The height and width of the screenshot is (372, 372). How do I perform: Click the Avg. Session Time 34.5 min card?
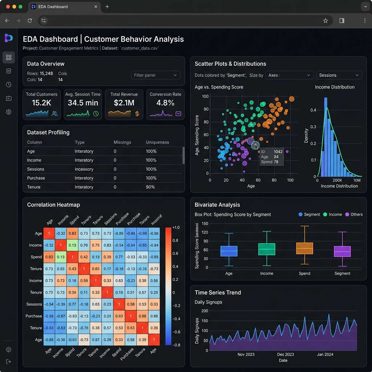83,104
